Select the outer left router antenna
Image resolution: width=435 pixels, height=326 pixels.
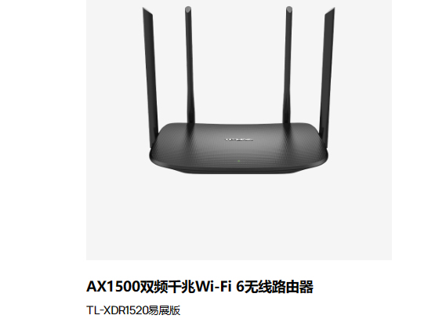coord(150,78)
